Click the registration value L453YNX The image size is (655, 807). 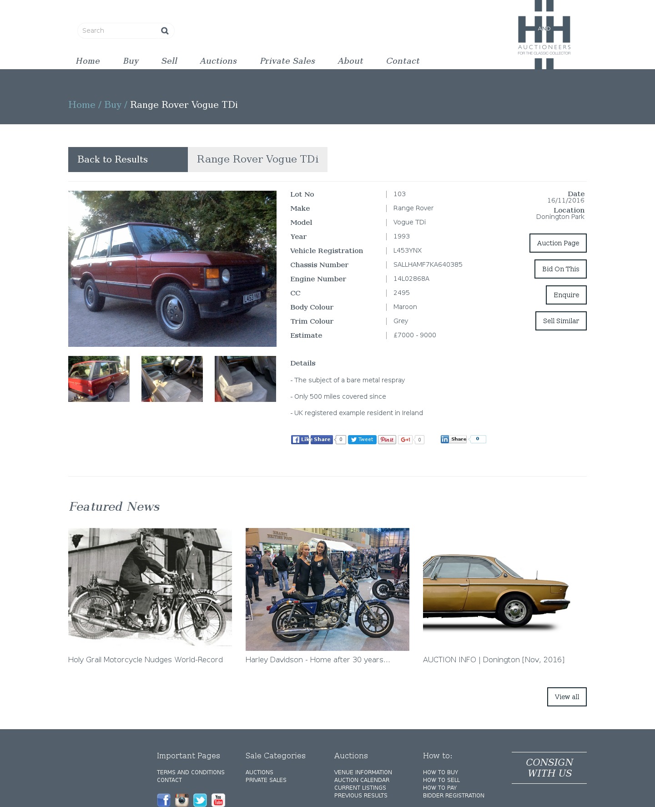pos(408,250)
